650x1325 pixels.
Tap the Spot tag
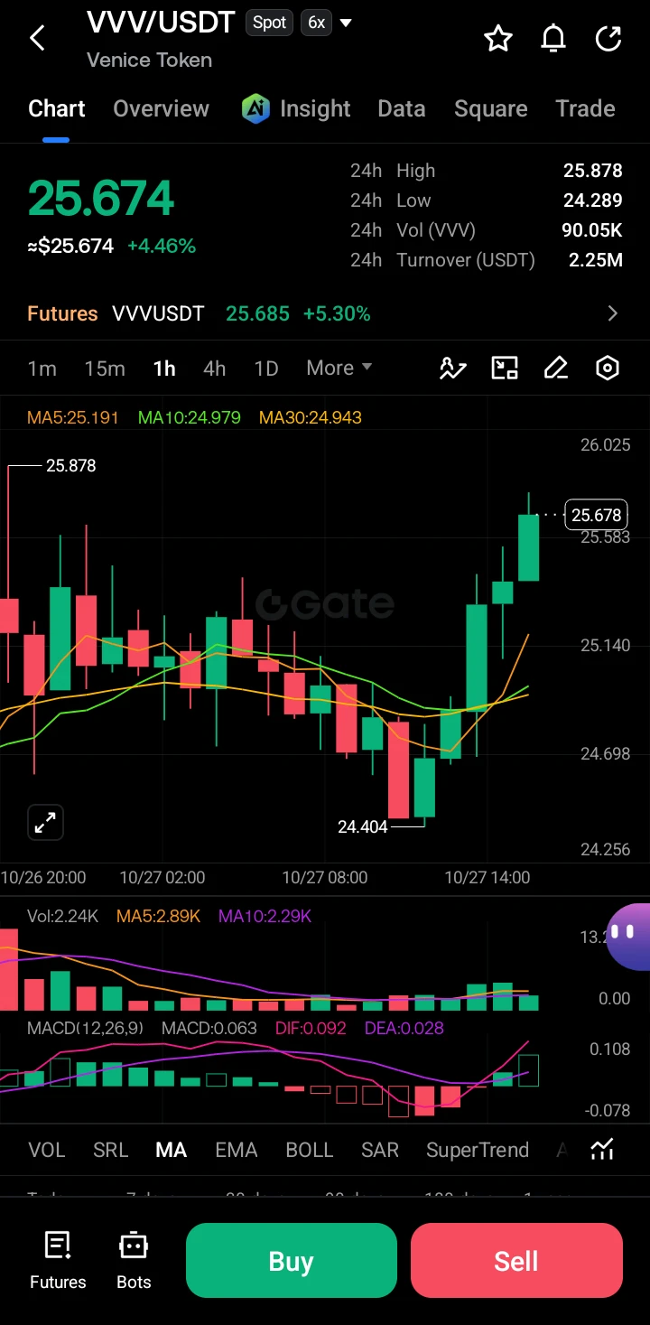[269, 23]
